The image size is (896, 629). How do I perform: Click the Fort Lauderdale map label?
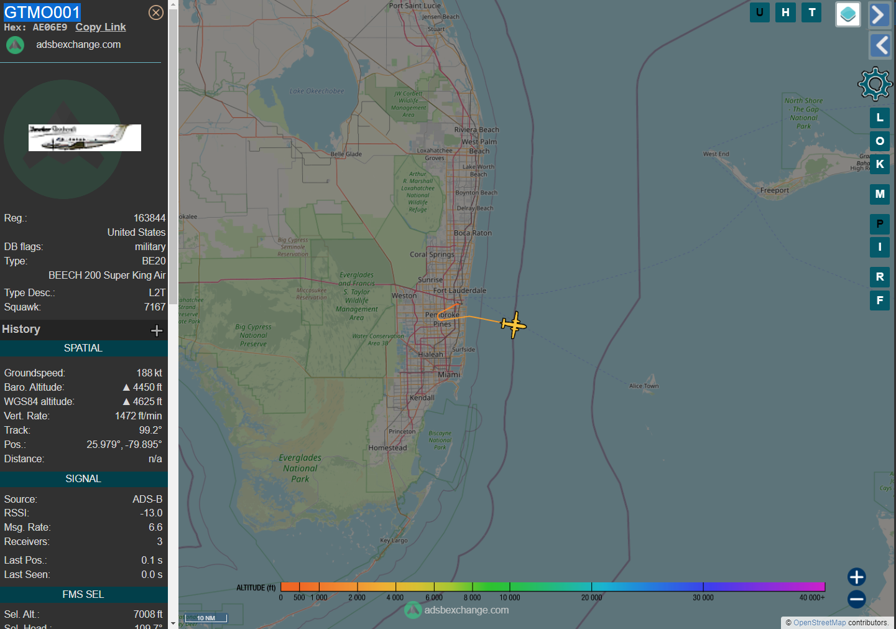click(x=460, y=291)
